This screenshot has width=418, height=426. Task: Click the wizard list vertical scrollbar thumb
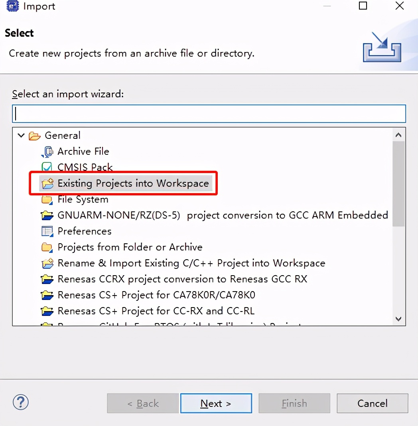pos(398,183)
